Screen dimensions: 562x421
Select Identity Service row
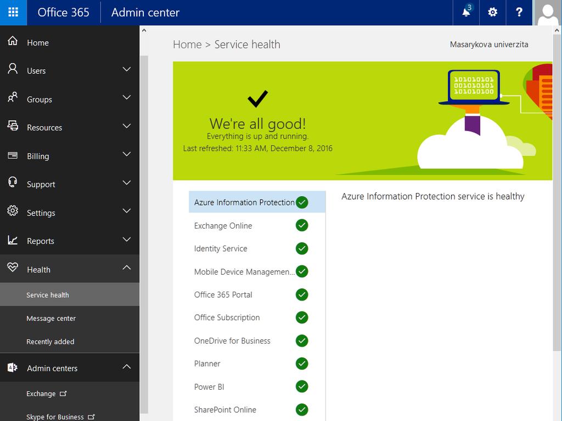(257, 248)
